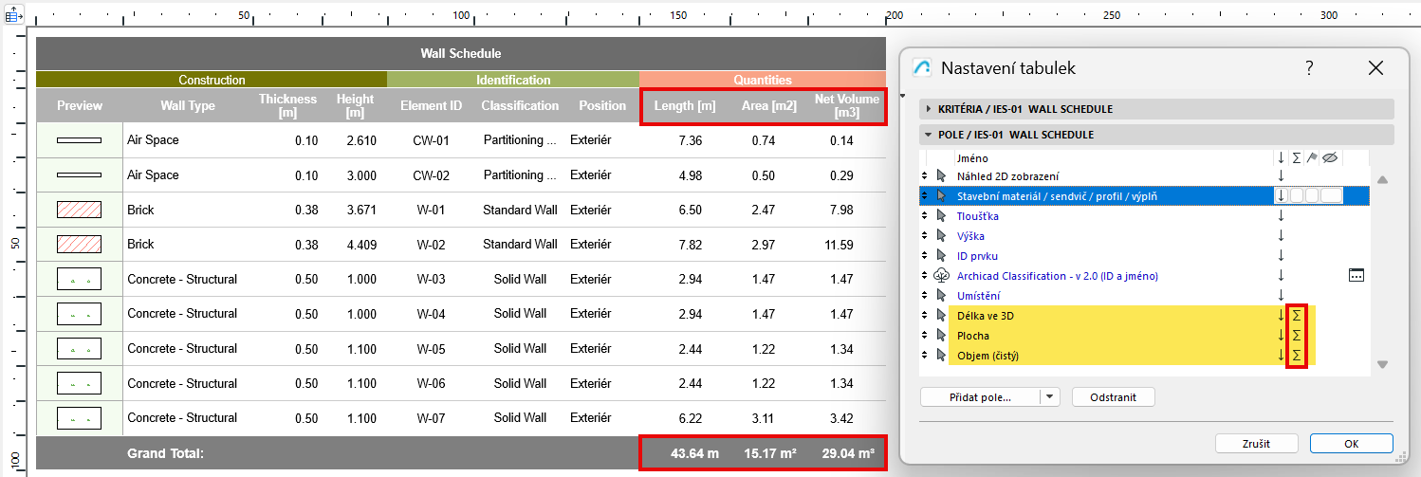This screenshot has height=477, width=1421.
Task: Toggle sum icon for Plocha field
Action: click(1297, 336)
